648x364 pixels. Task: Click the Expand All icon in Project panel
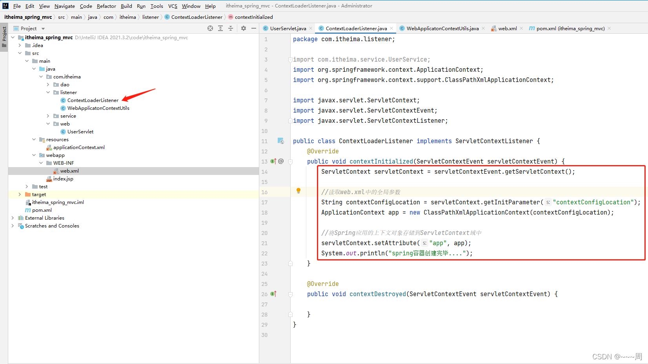pos(220,28)
